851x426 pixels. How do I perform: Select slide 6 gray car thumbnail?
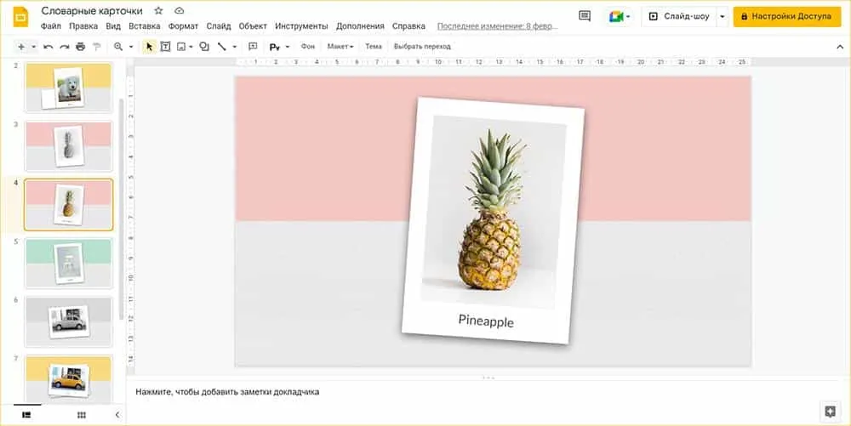click(x=68, y=321)
